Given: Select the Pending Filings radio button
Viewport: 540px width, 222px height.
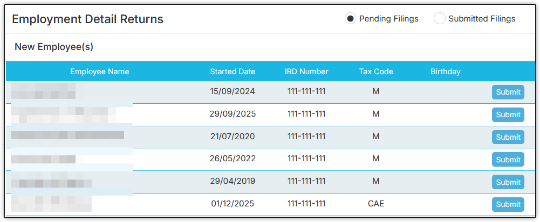Looking at the screenshot, I should [351, 19].
